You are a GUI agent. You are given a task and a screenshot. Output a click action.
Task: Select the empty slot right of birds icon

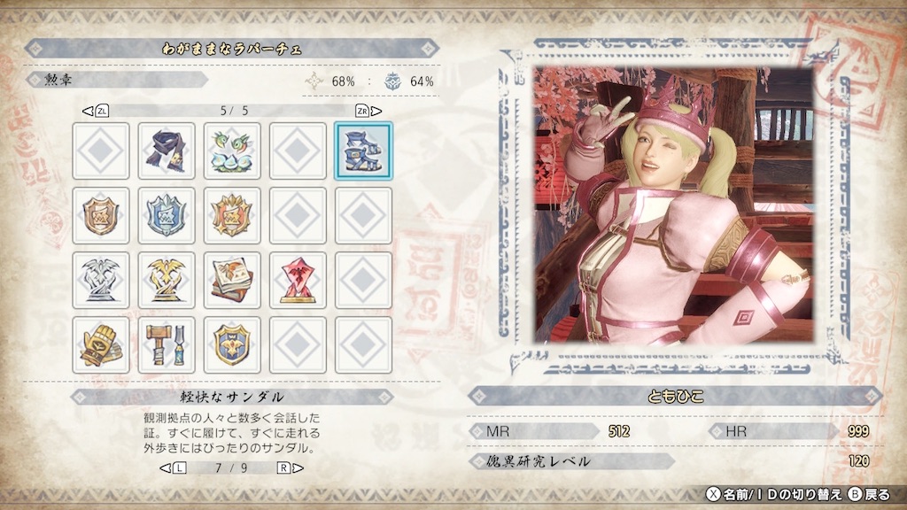pyautogui.click(x=298, y=151)
